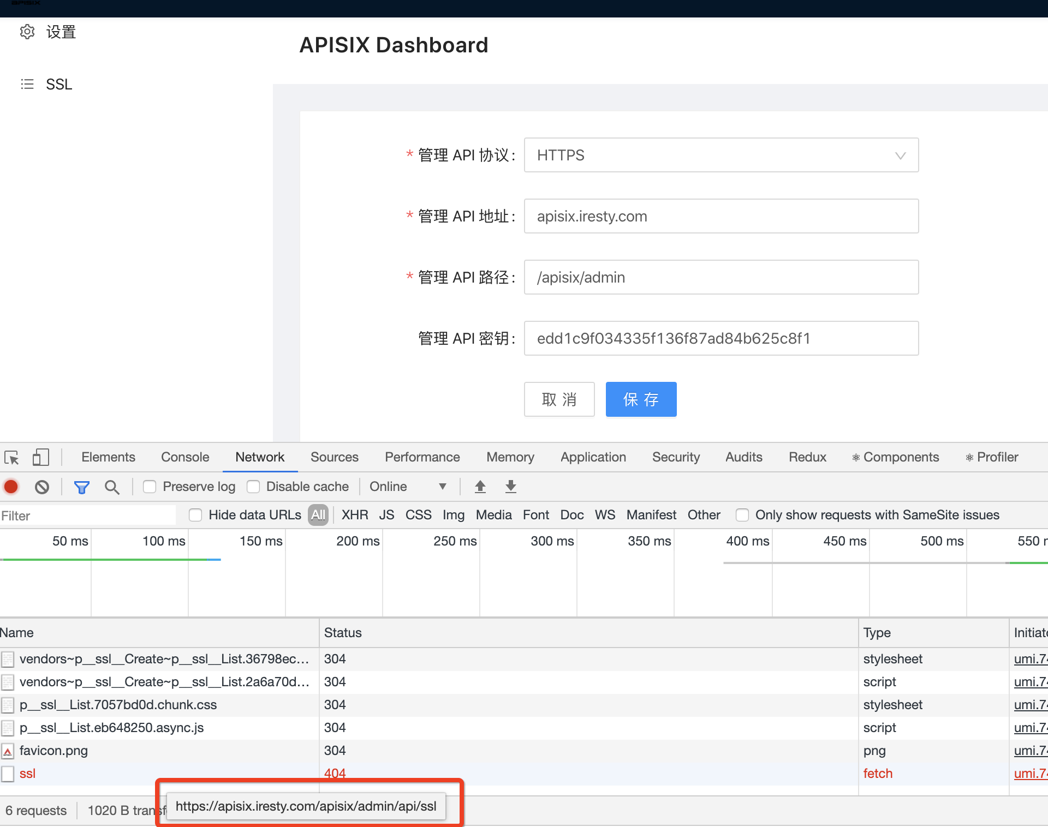Export HAR file with download arrow
The width and height of the screenshot is (1048, 827).
511,487
